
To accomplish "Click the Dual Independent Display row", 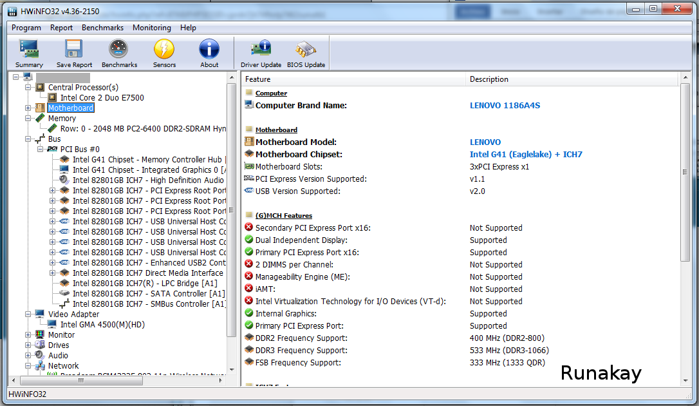I will click(461, 240).
